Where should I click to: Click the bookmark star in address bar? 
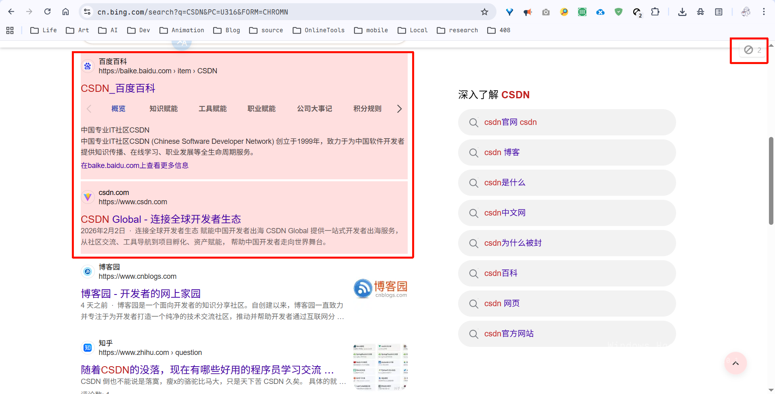(484, 12)
